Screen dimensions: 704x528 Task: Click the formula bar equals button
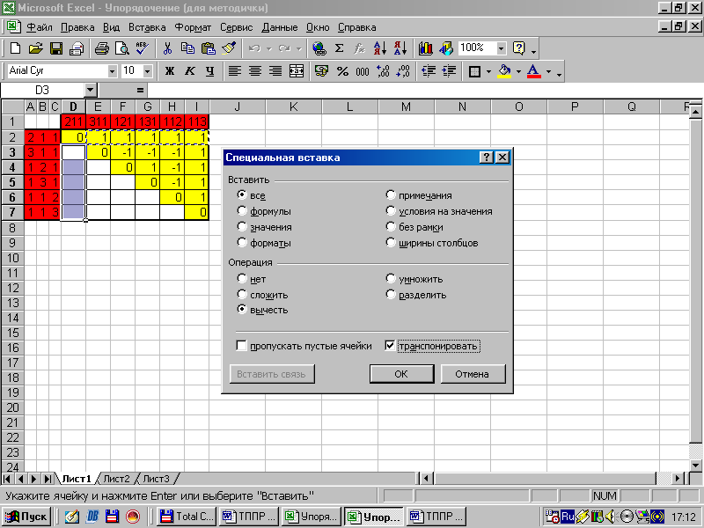point(140,91)
